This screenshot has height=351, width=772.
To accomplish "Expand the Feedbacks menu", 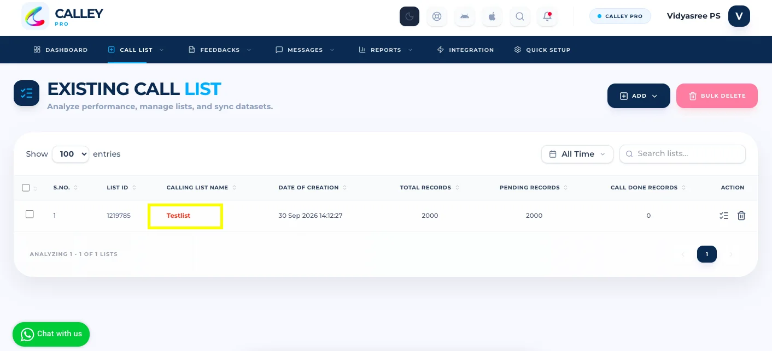I will pyautogui.click(x=220, y=50).
